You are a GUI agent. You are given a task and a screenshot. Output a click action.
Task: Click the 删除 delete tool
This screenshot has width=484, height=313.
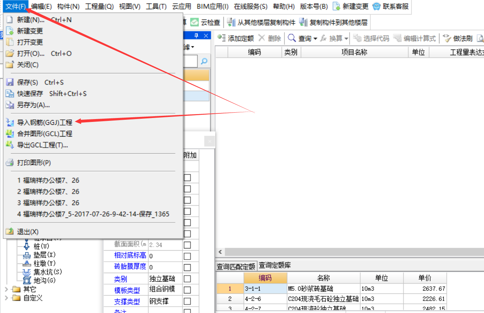point(269,39)
